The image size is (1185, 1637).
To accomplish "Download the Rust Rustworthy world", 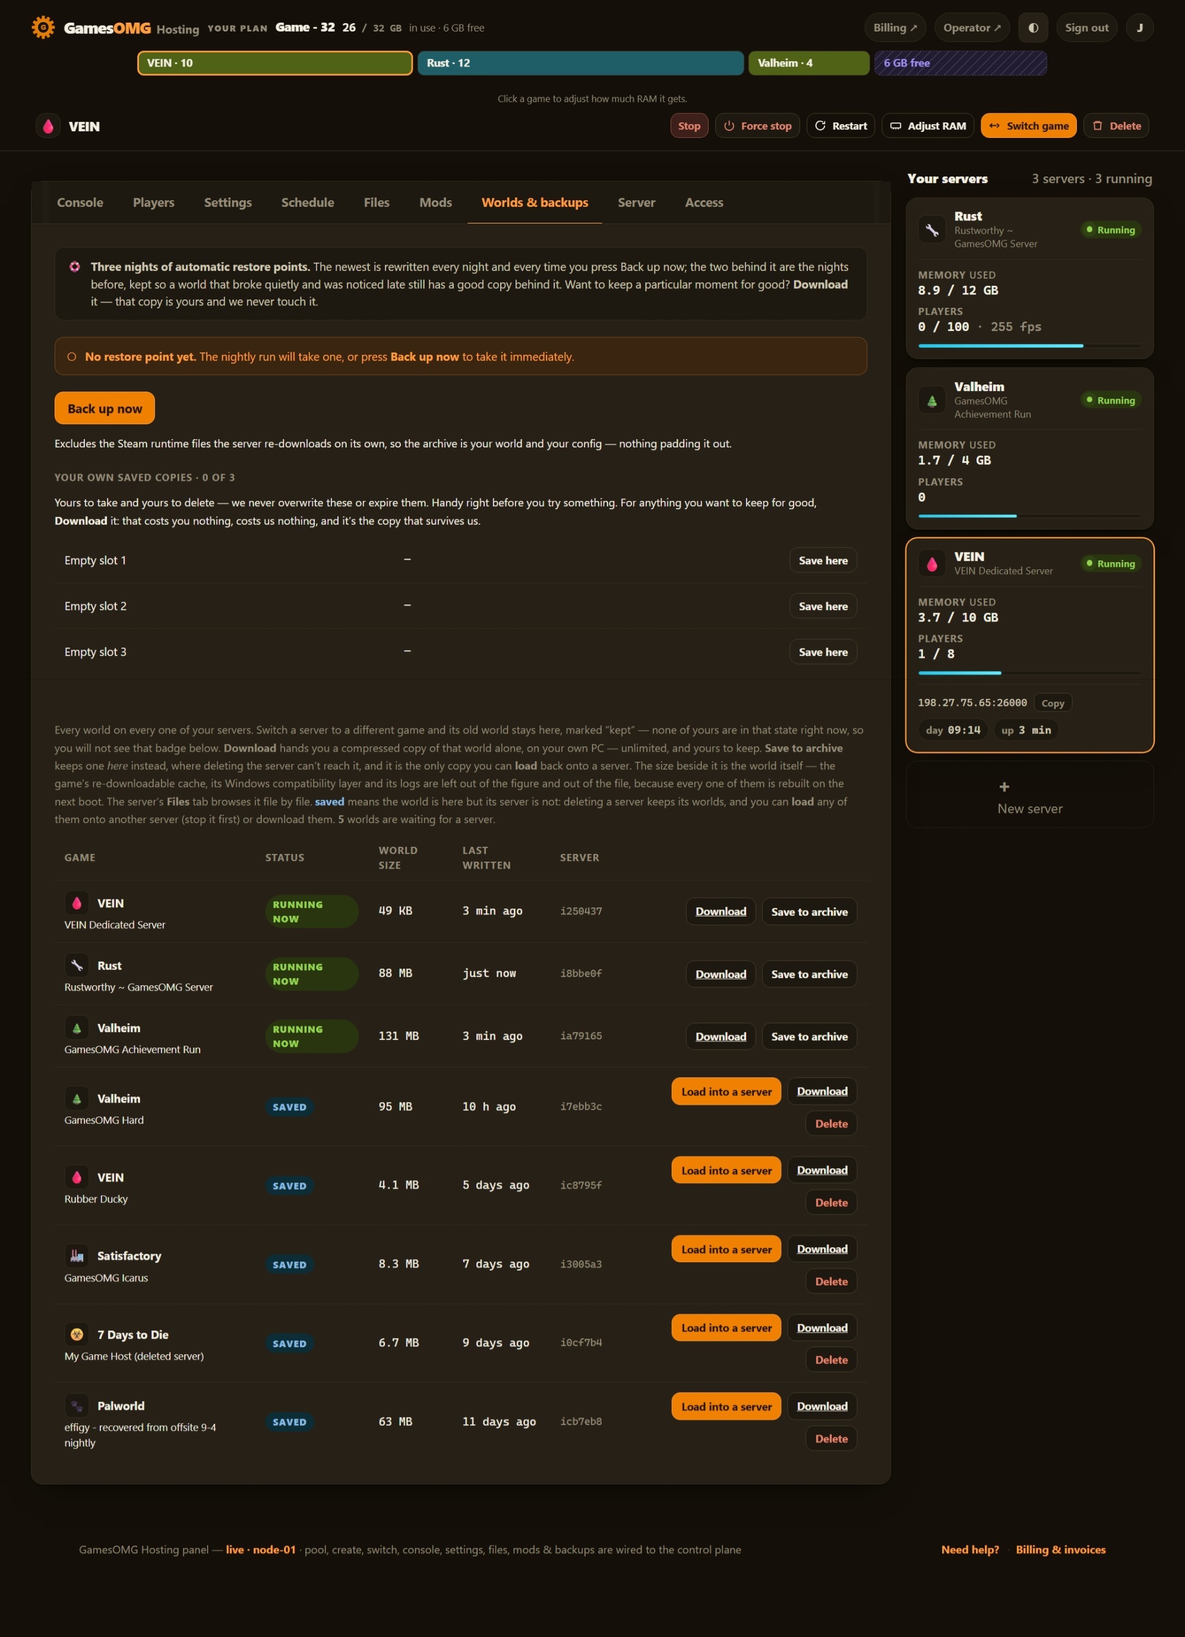I will tap(721, 974).
